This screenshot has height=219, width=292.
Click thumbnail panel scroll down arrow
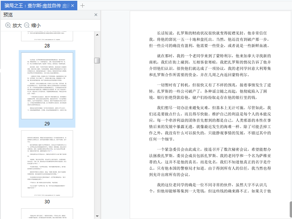point(97,216)
